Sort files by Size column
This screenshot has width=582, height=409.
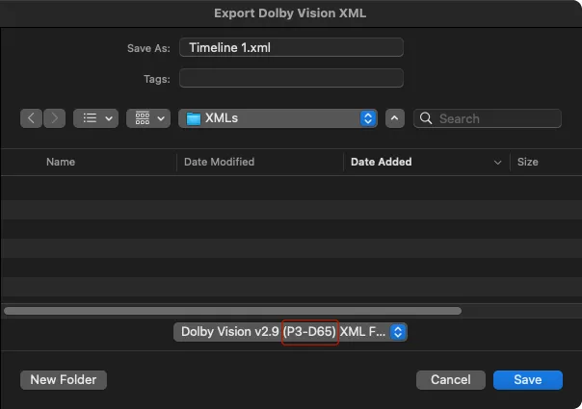tap(527, 162)
